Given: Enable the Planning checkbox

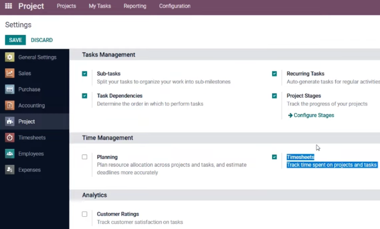Looking at the screenshot, I should (x=85, y=157).
